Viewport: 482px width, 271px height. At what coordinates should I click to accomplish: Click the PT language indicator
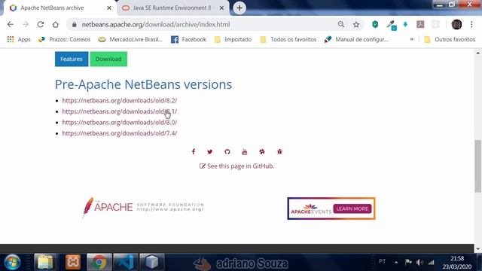tap(382, 261)
